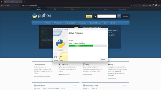Viewport: 161px width, 90px height.
Task: Click the tracking protection shield icon
Action: pyautogui.click(x=21, y=5)
